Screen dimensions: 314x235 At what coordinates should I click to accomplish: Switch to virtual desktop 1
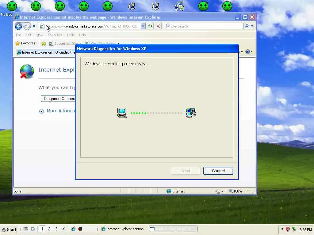42,229
